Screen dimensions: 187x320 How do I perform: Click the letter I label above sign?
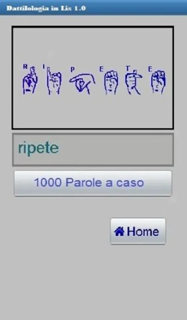click(43, 67)
